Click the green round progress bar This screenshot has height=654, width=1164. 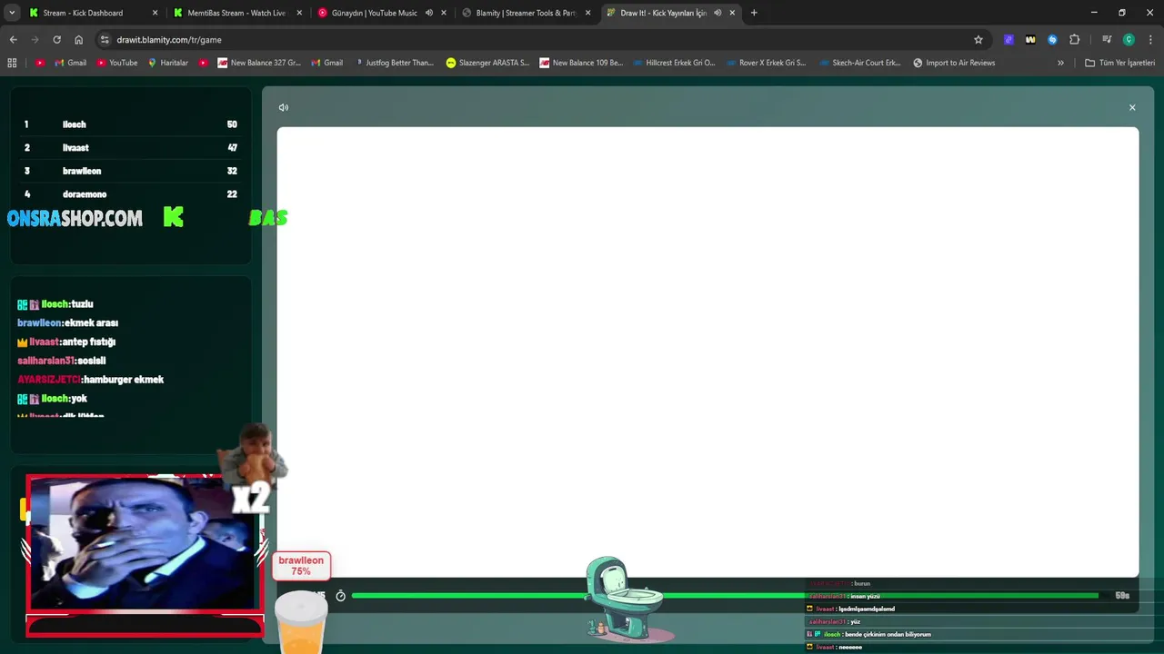[725, 596]
